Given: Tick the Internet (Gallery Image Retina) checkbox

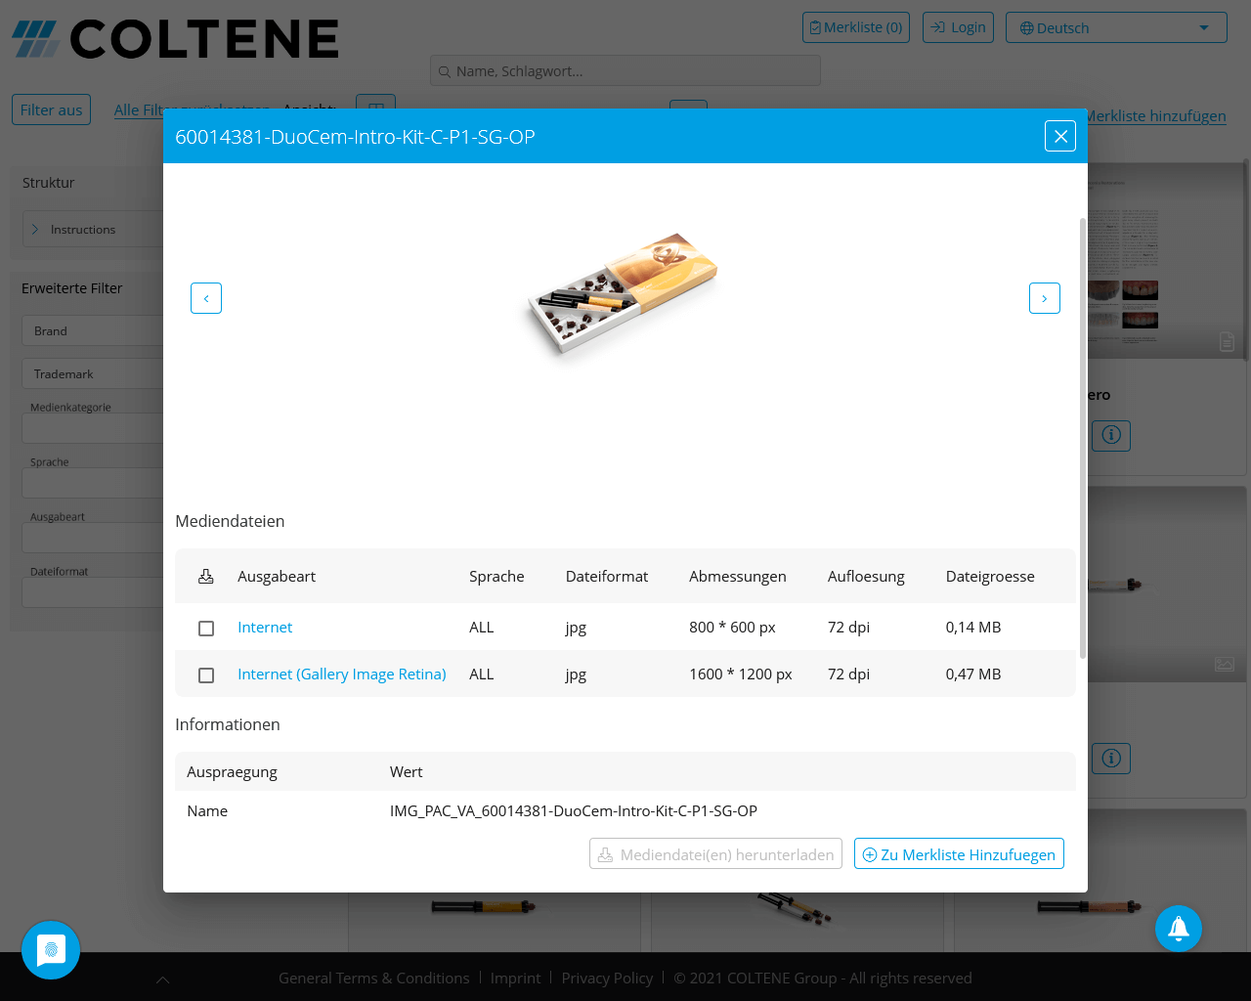Looking at the screenshot, I should pos(206,675).
